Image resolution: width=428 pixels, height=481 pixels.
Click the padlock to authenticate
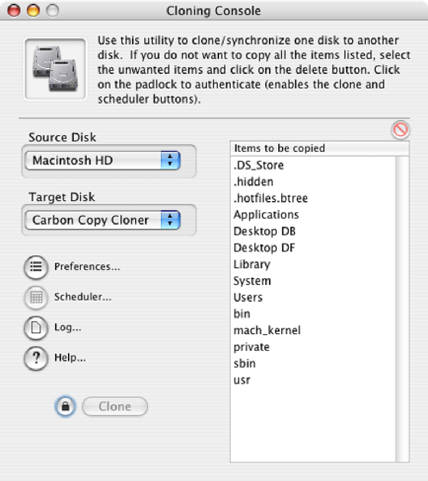click(65, 406)
